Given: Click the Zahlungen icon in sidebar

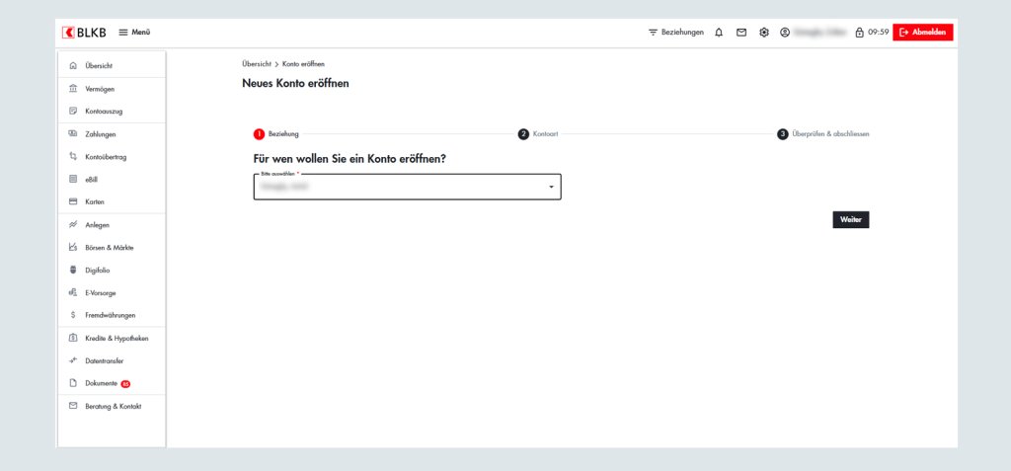Looking at the screenshot, I should point(73,134).
